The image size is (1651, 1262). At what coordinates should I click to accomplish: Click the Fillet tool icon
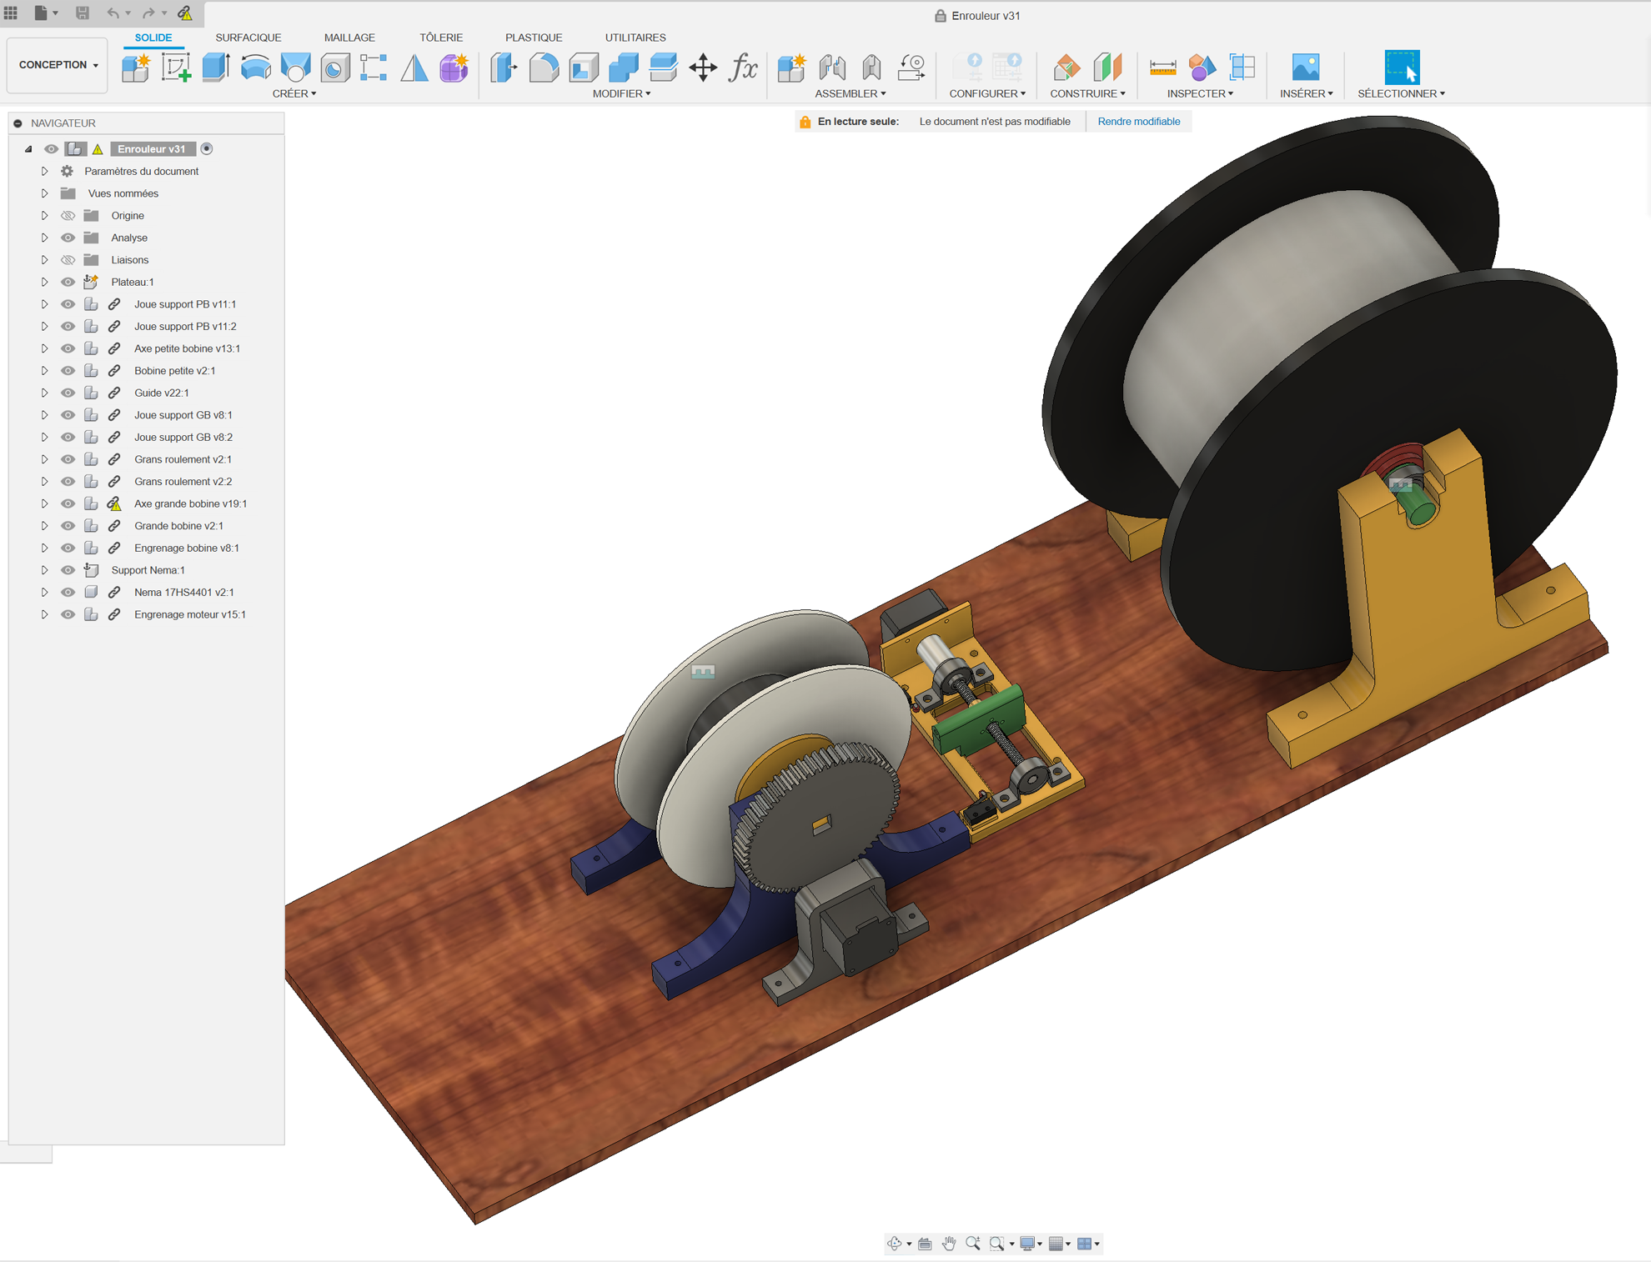(x=543, y=68)
